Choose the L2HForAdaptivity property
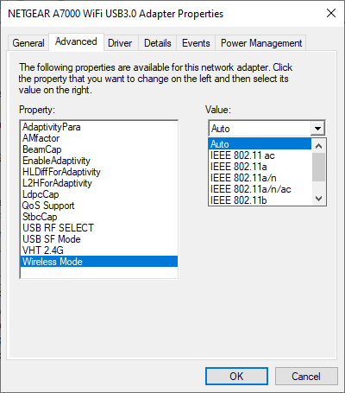The image size is (345, 393). [x=99, y=183]
